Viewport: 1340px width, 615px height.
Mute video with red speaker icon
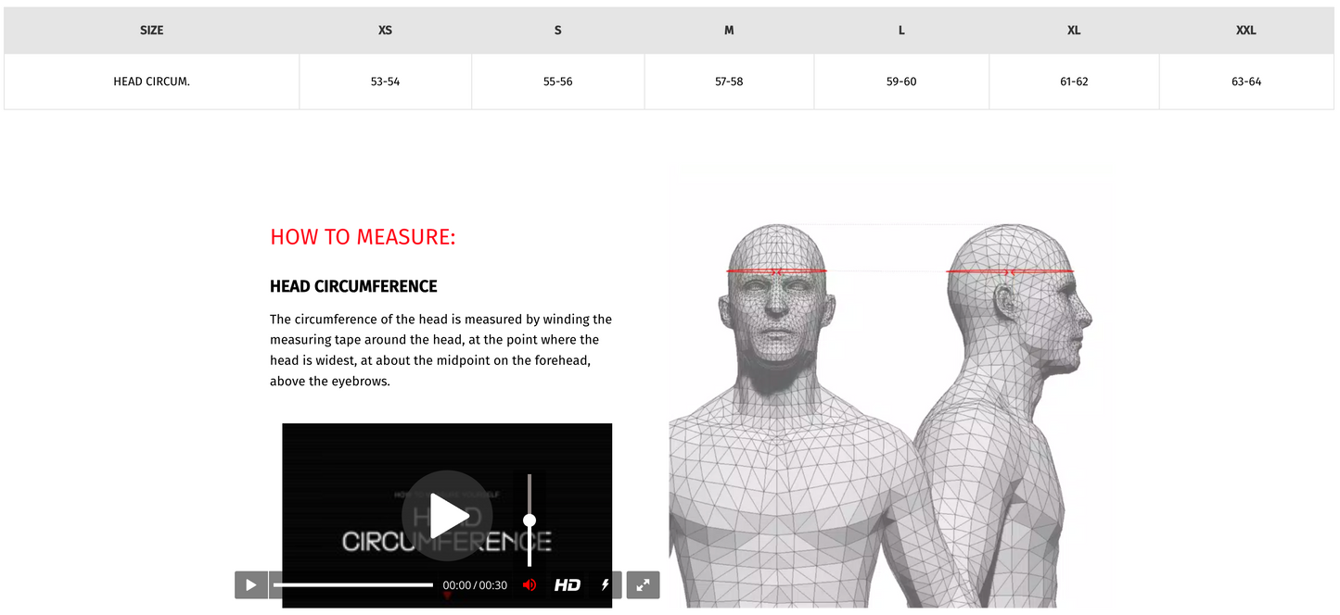pos(530,585)
